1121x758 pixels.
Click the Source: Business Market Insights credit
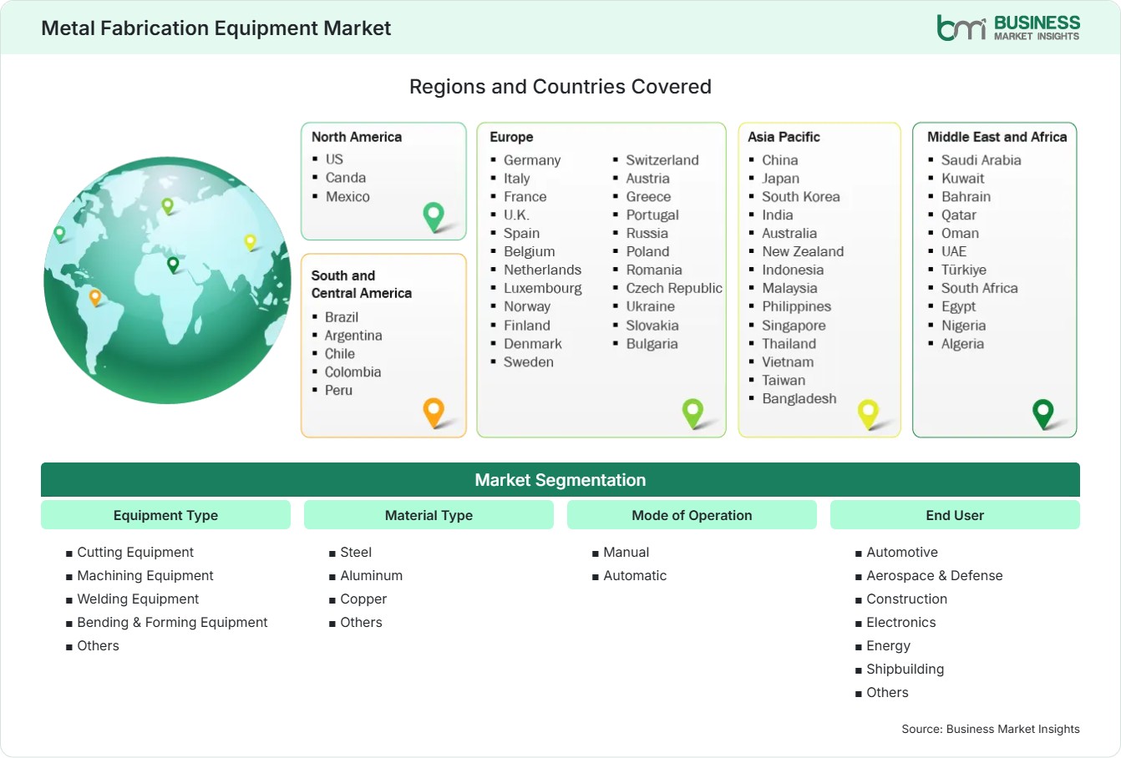click(x=991, y=730)
